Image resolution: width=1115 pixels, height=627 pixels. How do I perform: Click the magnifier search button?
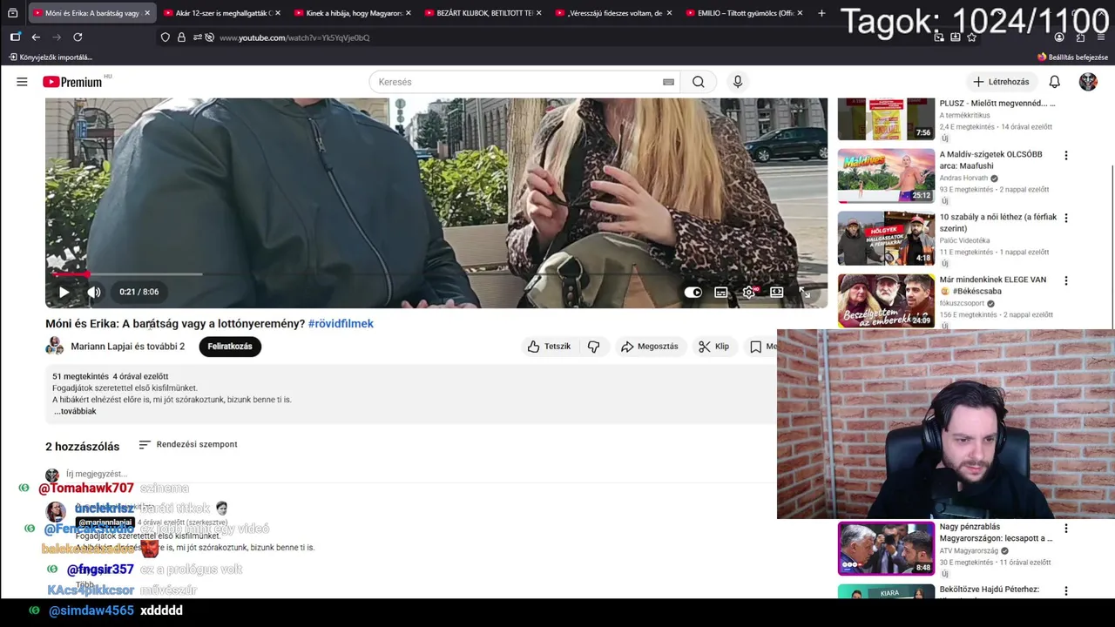coord(699,82)
